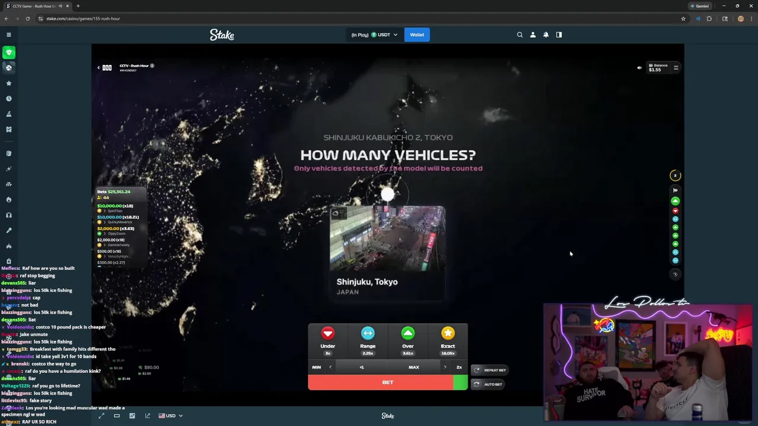This screenshot has width=758, height=426.
Task: Click the Stake logo in the header
Action: [x=222, y=35]
